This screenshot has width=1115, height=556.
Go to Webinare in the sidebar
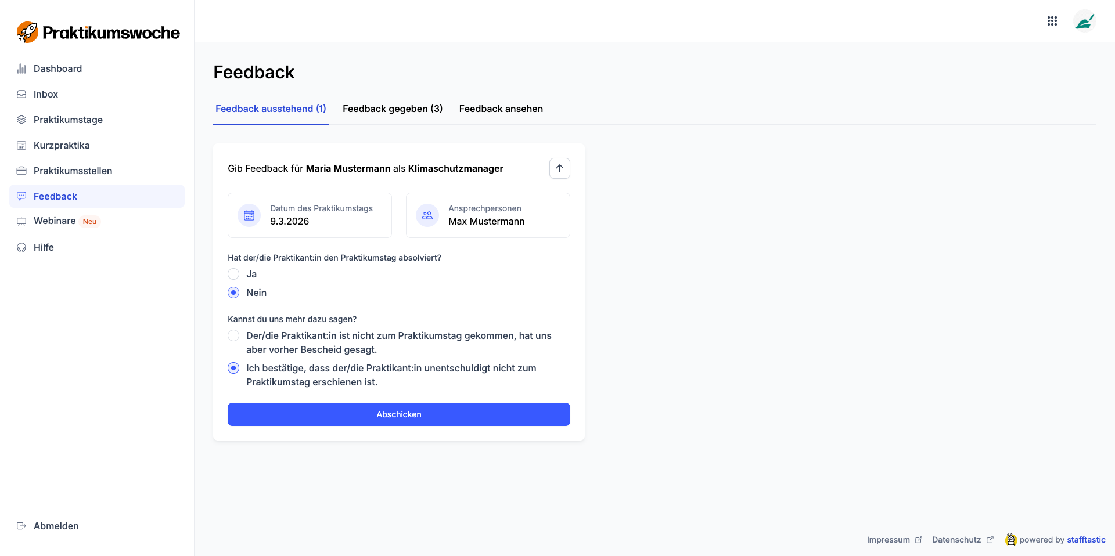[55, 221]
